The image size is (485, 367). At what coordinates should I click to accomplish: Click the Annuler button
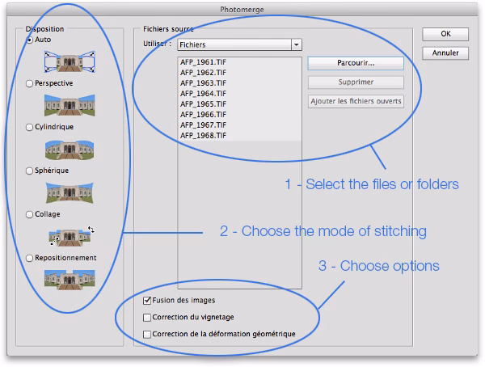[445, 53]
